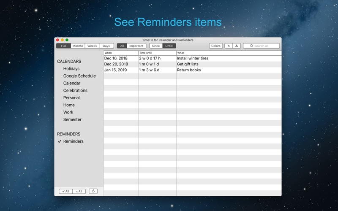Select the Since mode
Image resolution: width=338 pixels, height=211 pixels.
click(x=155, y=46)
